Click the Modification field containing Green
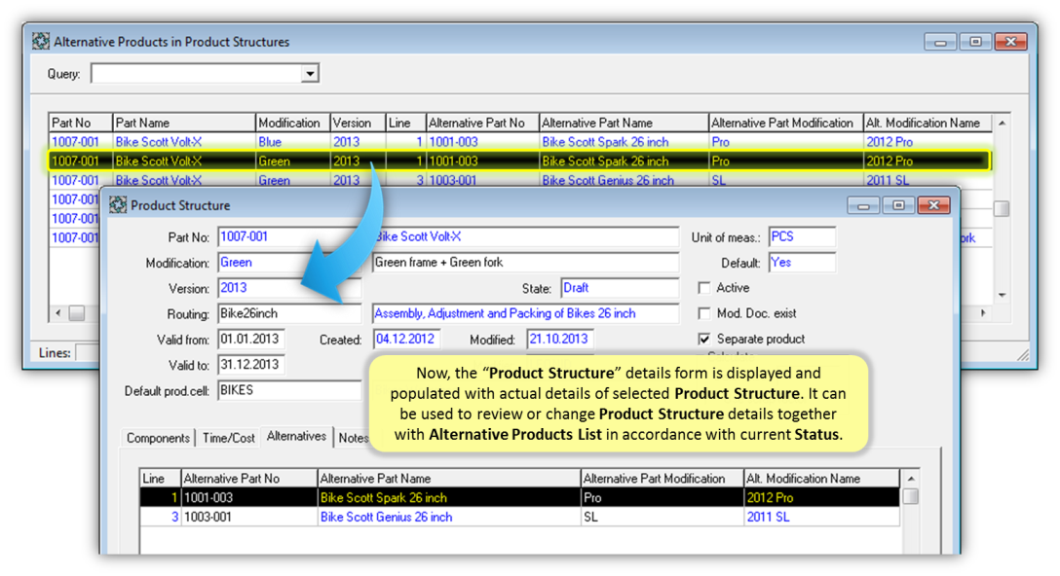The image size is (1060, 576). coord(288,263)
